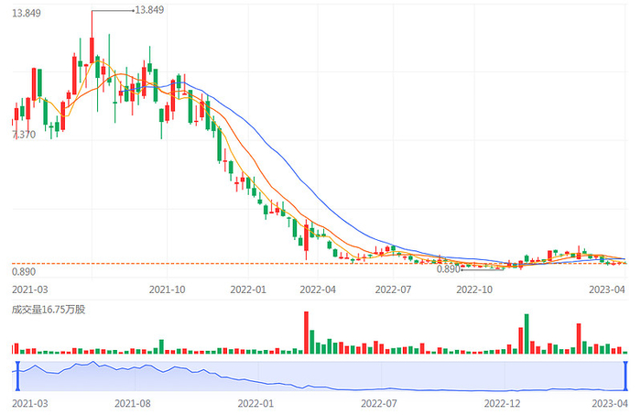The width and height of the screenshot is (641, 415).
Task: Click the 2022-10 date label on price axis
Action: (474, 289)
